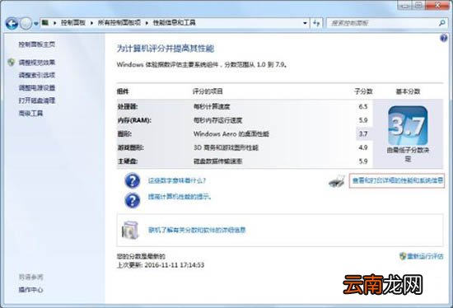This screenshot has height=308, width=453.
Task: Expand the arrow before 控制面板 breadcrumb
Action: point(54,23)
